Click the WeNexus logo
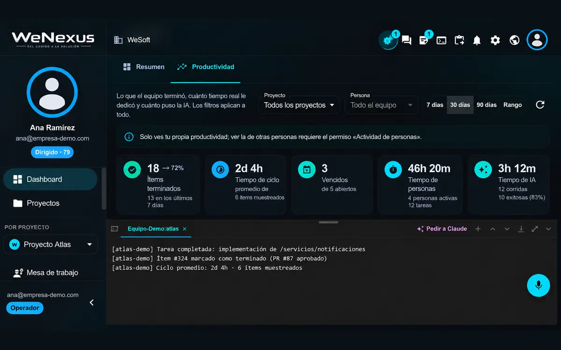The height and width of the screenshot is (350, 561). [x=53, y=40]
